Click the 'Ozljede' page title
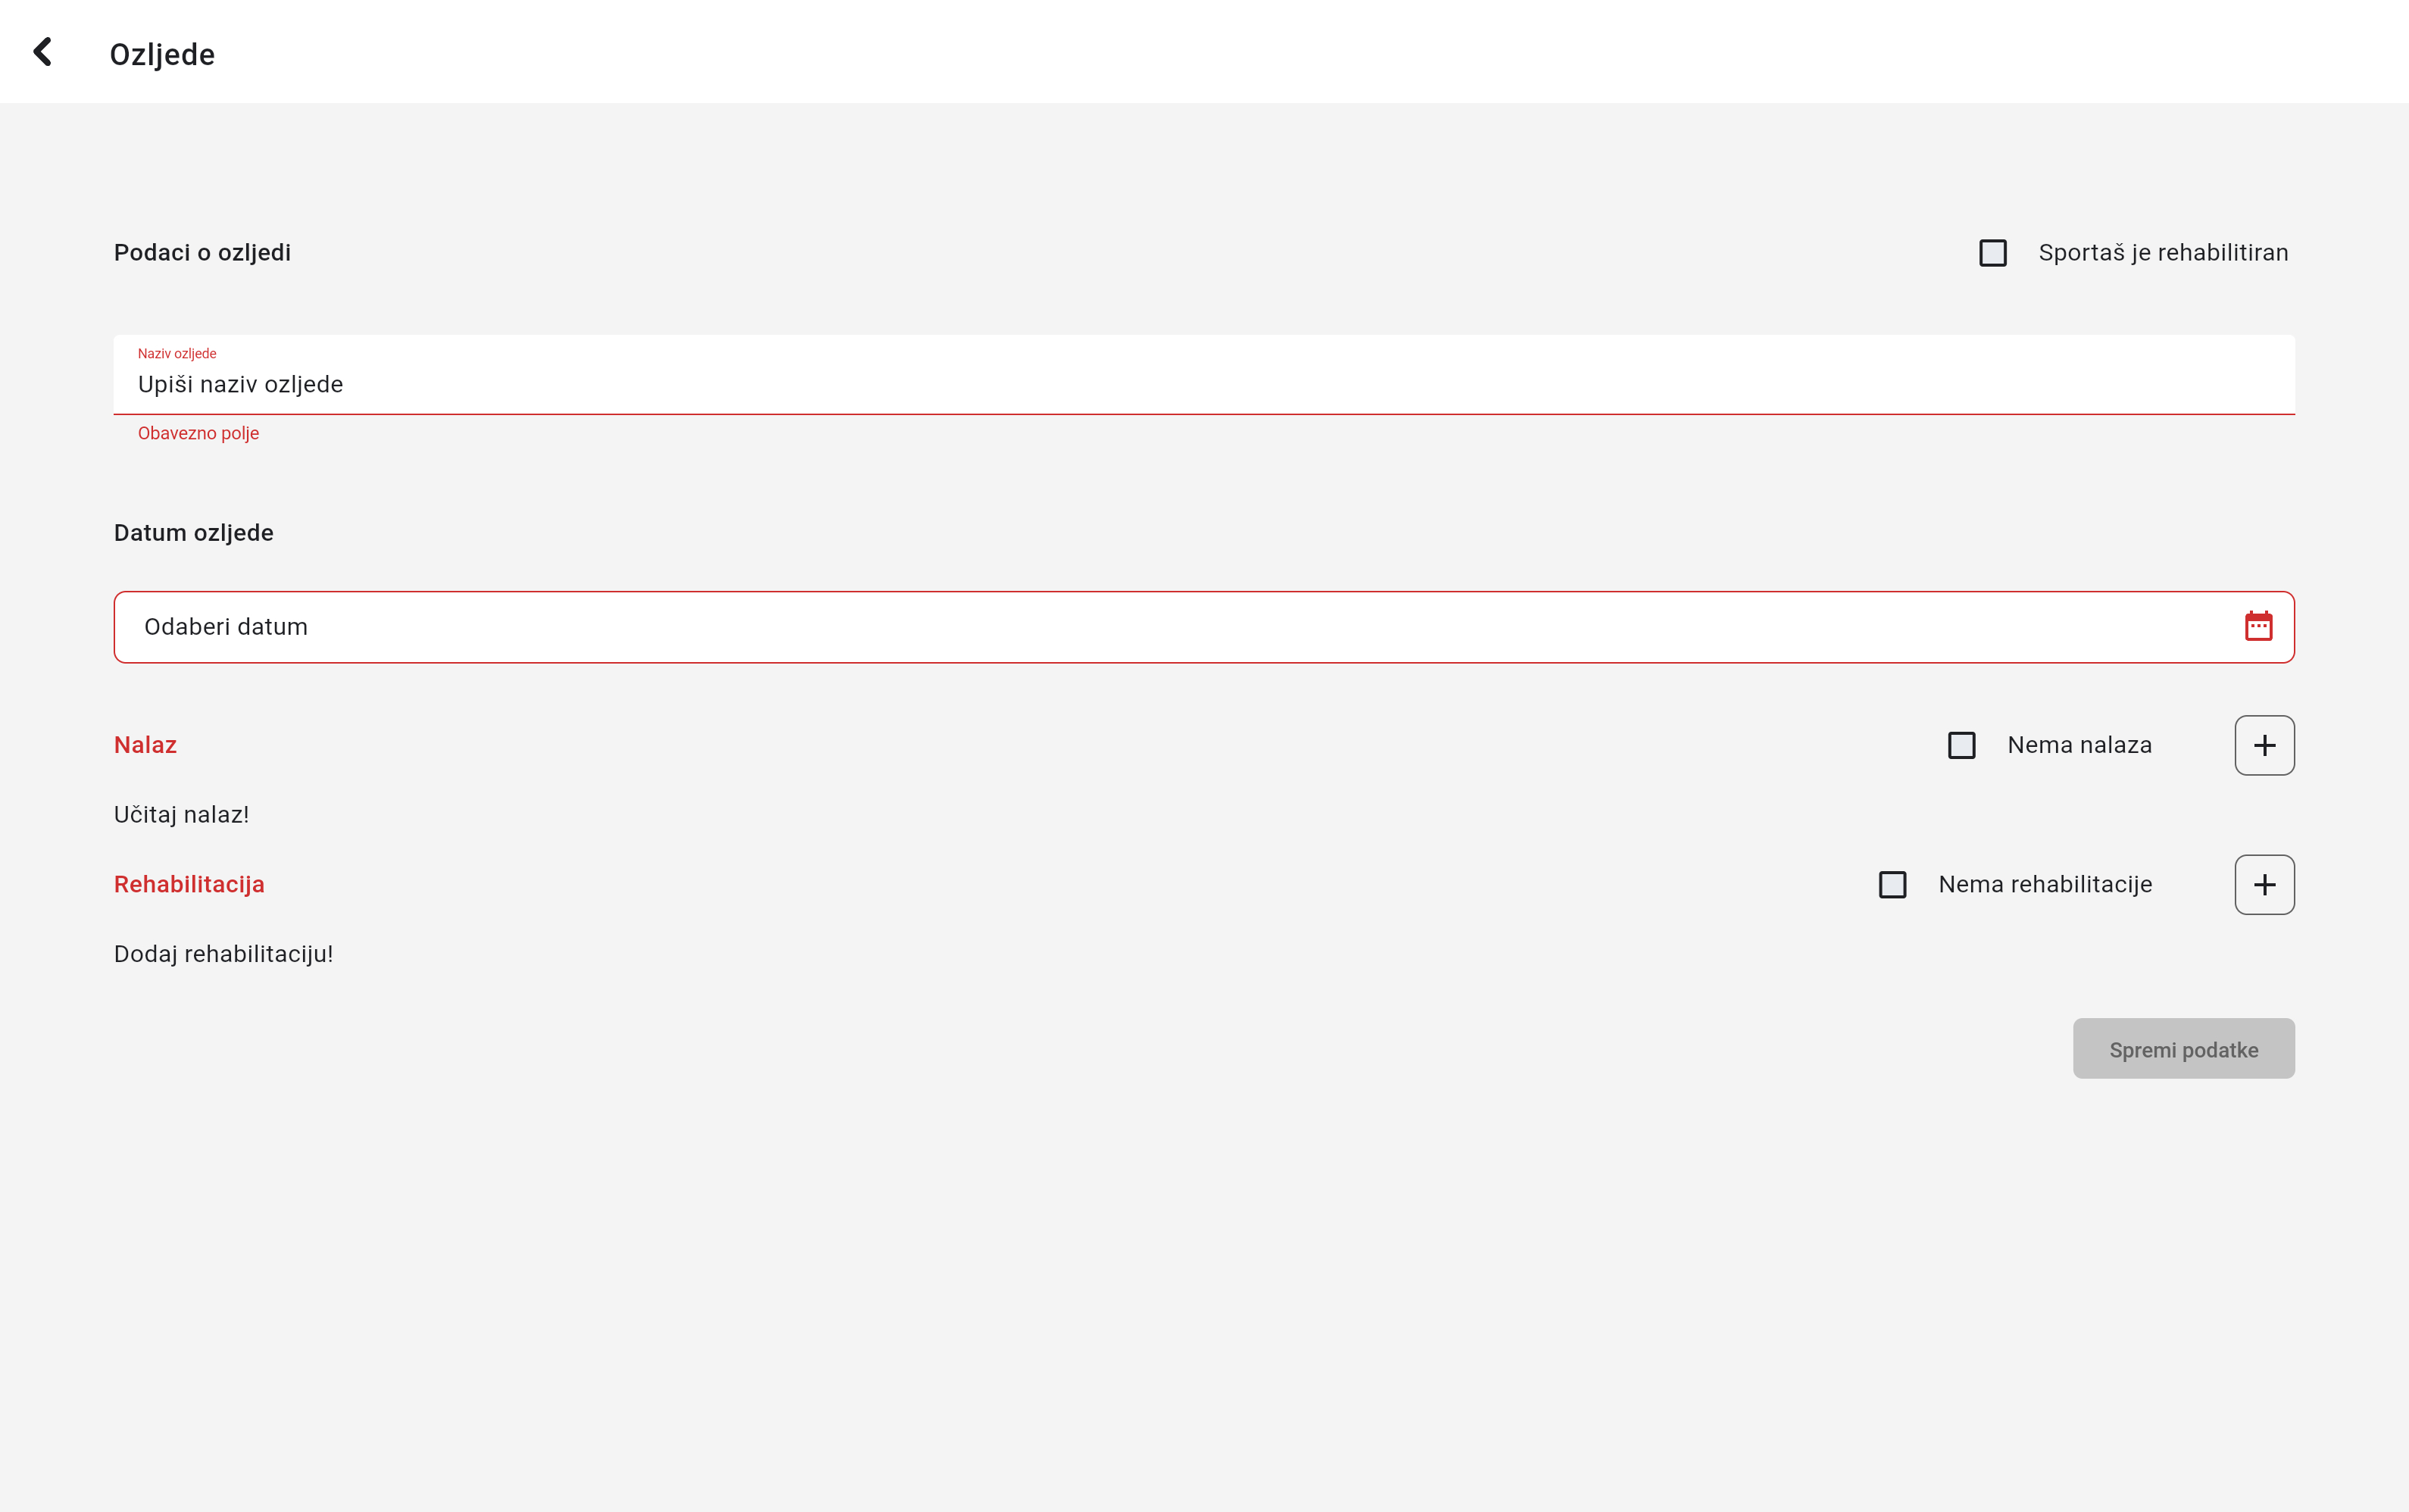 162,54
